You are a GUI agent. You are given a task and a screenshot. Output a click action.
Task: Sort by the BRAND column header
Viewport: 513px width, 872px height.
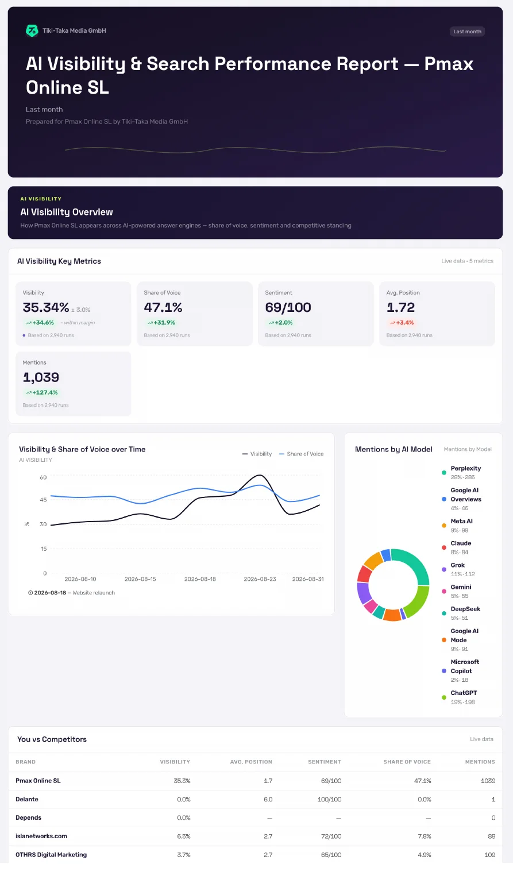(25, 762)
